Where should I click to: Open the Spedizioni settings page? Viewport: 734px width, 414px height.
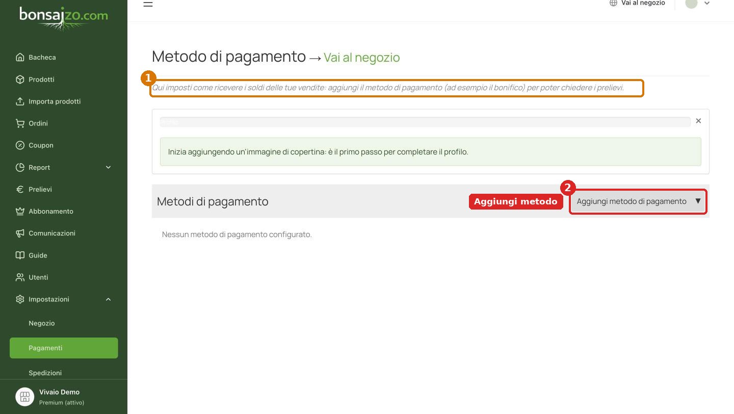[x=45, y=373]
